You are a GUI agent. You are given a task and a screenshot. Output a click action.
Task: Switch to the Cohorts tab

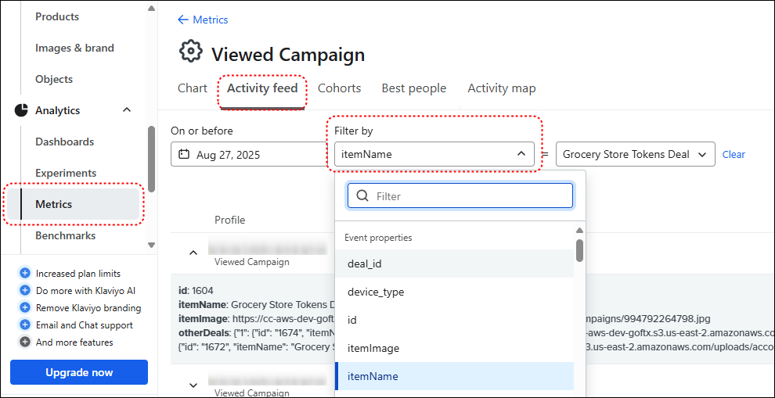(339, 88)
